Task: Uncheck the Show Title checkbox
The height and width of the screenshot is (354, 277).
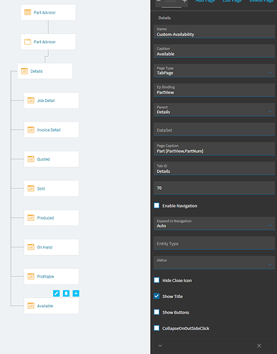Action: [x=157, y=296]
